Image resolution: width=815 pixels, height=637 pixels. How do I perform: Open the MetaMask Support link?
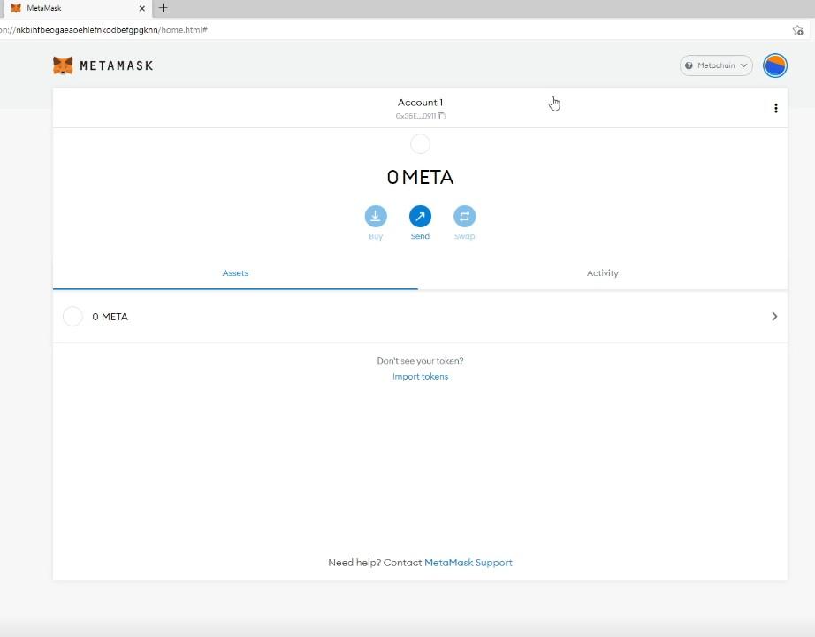coord(468,563)
